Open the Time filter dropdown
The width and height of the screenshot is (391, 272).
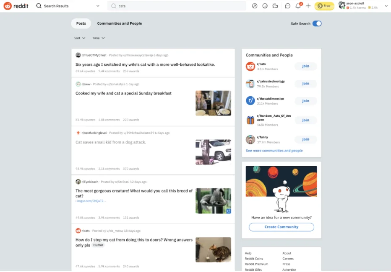click(x=98, y=38)
